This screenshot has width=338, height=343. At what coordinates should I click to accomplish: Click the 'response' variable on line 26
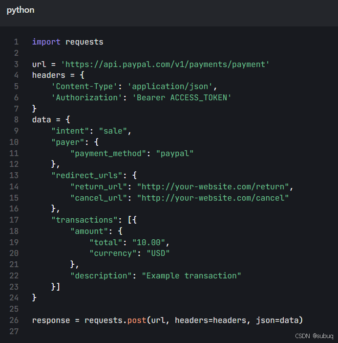pyautogui.click(x=51, y=320)
